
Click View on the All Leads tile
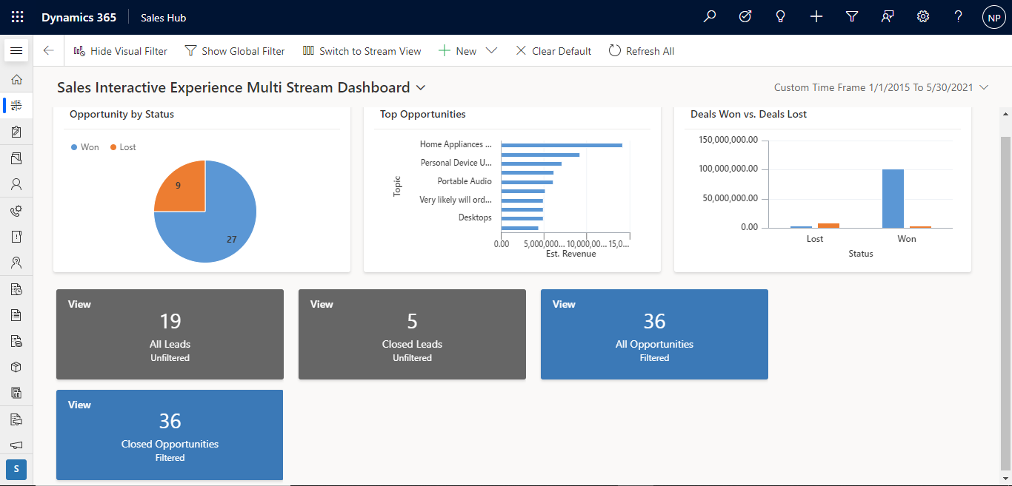click(x=79, y=304)
